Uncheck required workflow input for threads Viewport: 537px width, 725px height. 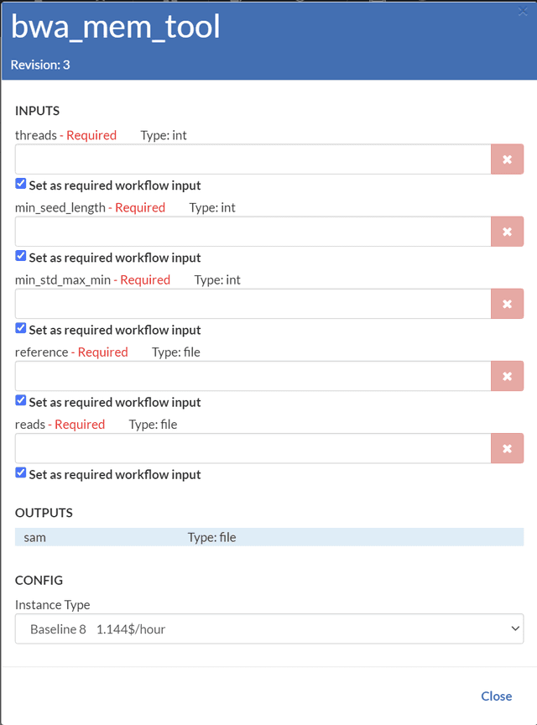[x=21, y=185]
